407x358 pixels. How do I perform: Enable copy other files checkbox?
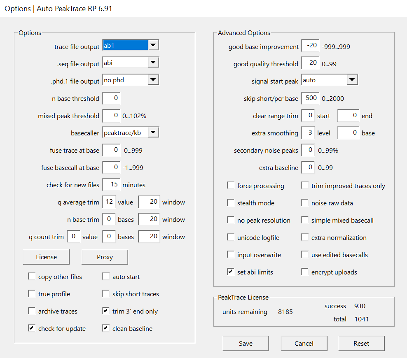[x=32, y=277]
